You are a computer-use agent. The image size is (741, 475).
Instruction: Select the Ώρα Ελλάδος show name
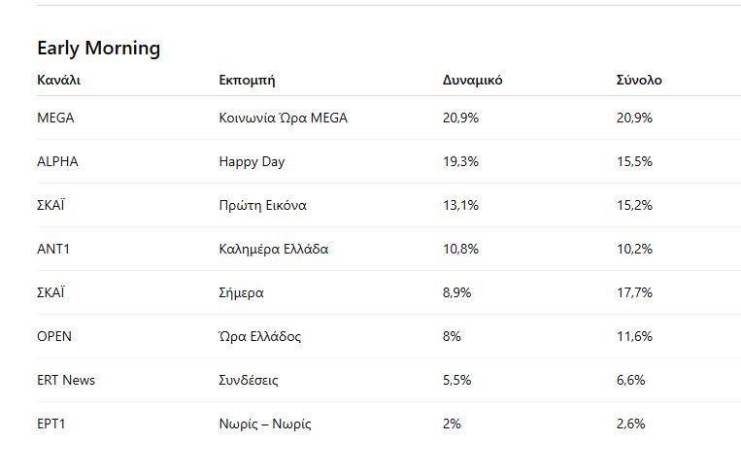259,336
